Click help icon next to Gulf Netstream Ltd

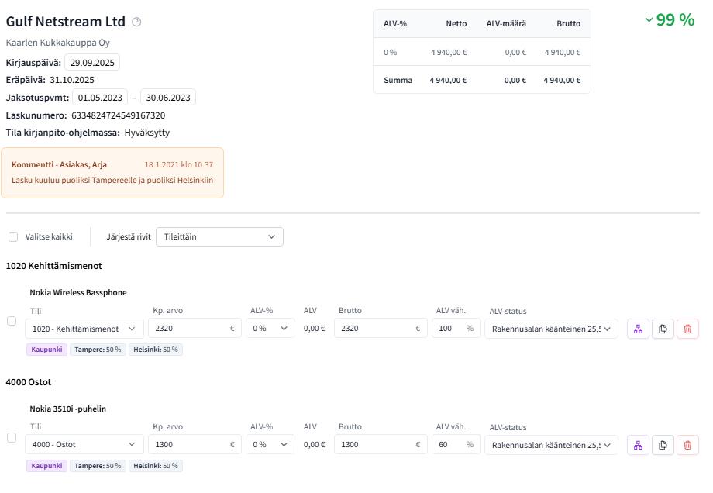coord(136,22)
